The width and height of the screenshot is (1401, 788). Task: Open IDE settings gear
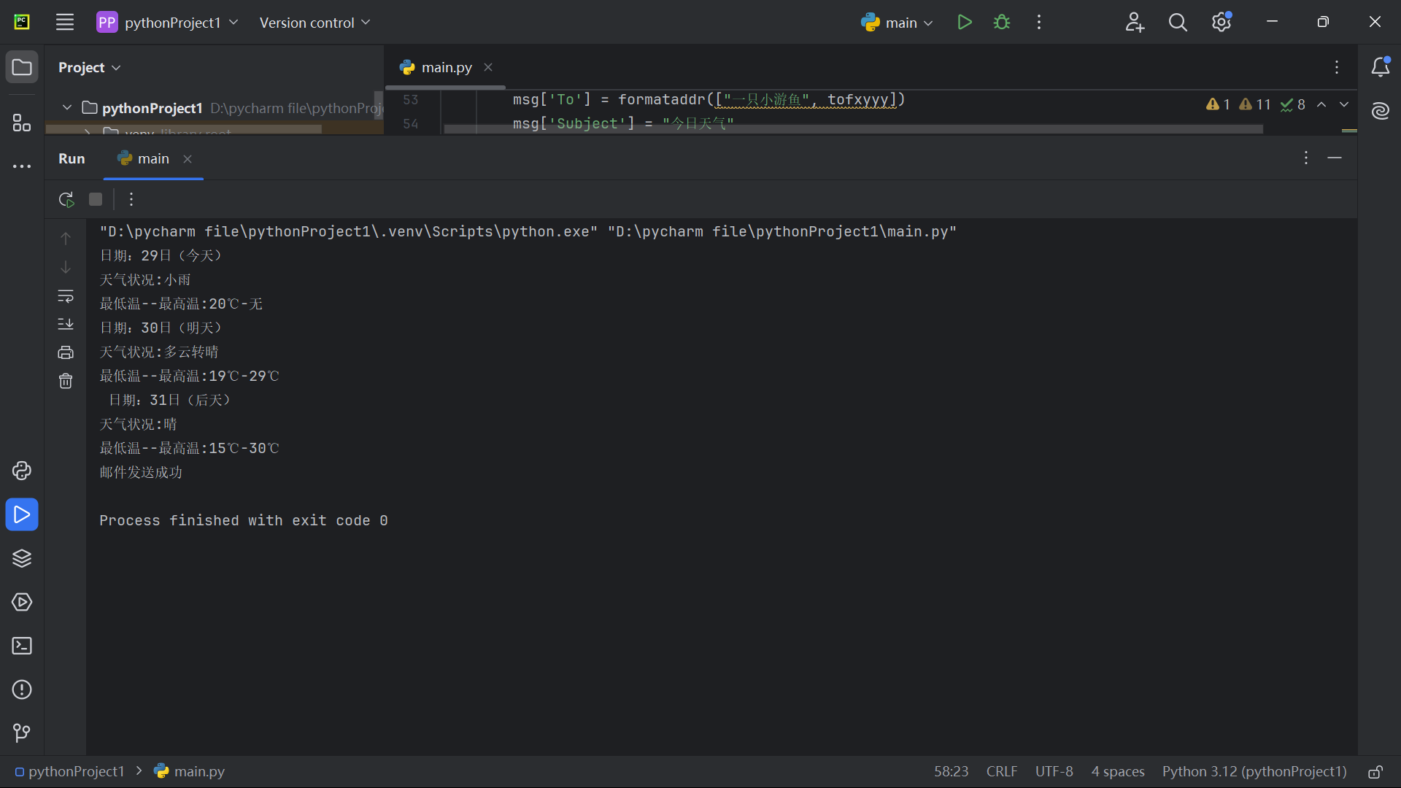1221,22
